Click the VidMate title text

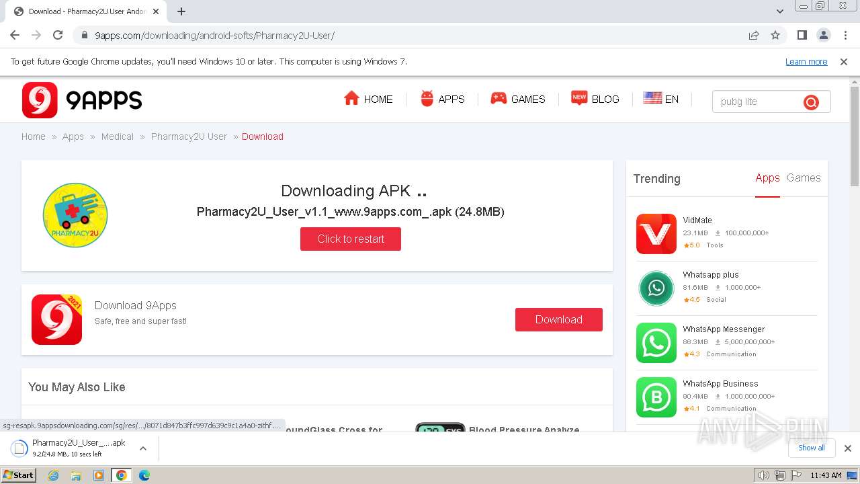(x=697, y=220)
